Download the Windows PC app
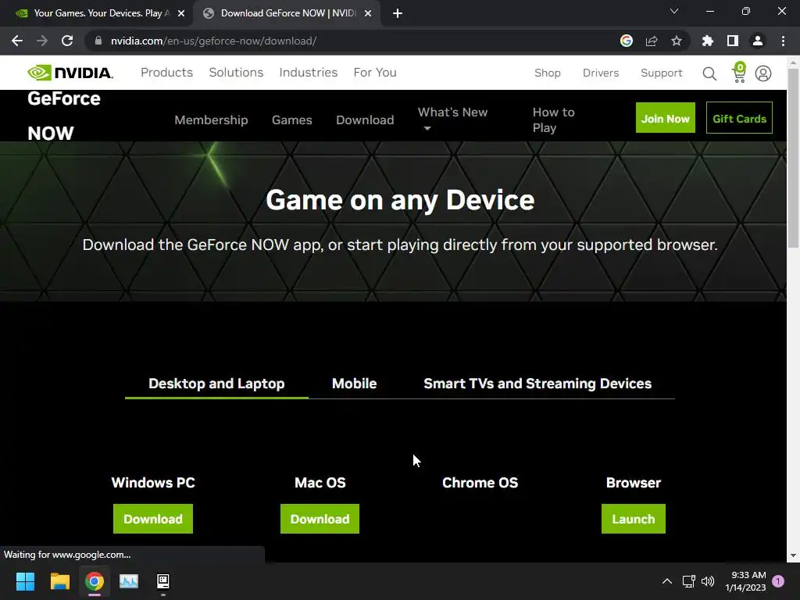Screen dimensions: 800x600 pos(153,519)
